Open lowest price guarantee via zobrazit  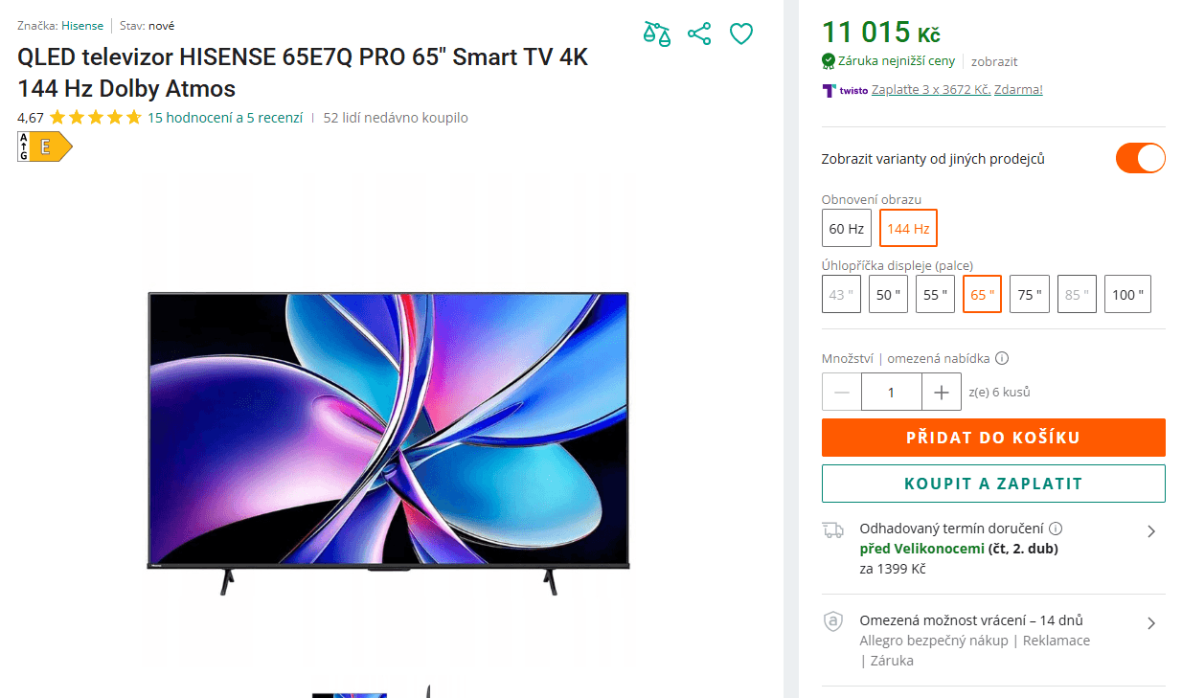coord(993,61)
